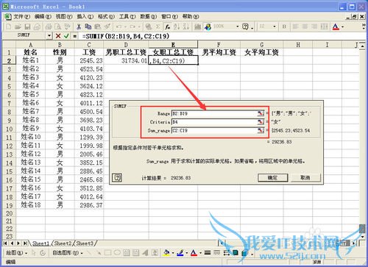Click the Line Style icon in drawing toolbar

pos(208,252)
